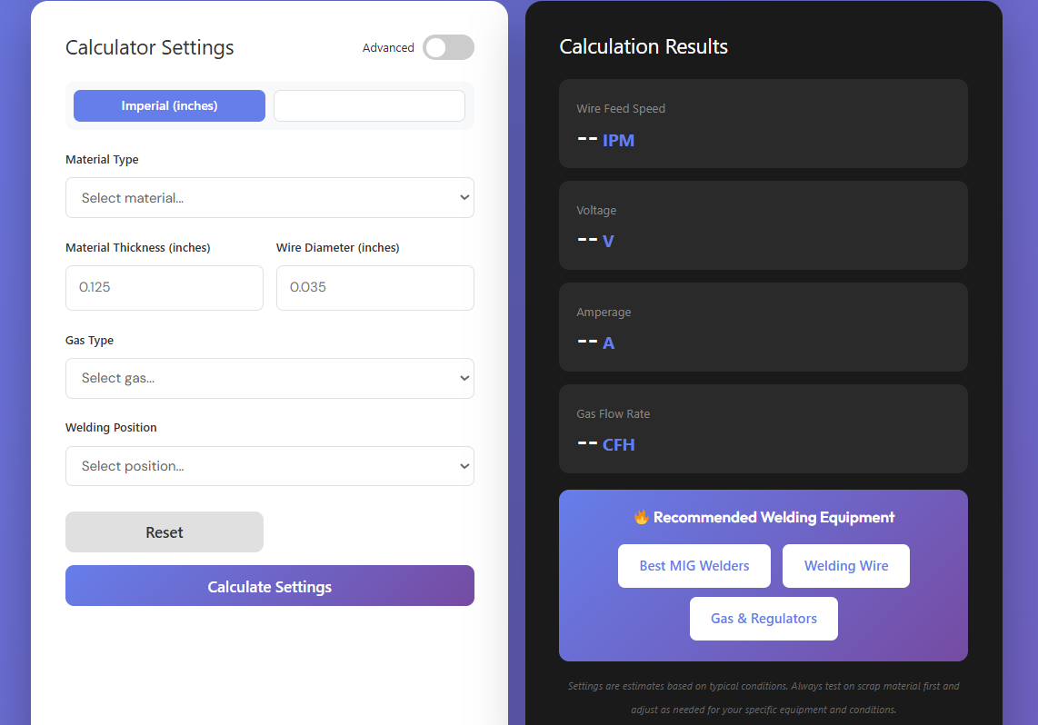Click the Welding Position label
Screen dimensions: 1038x725
(x=111, y=427)
